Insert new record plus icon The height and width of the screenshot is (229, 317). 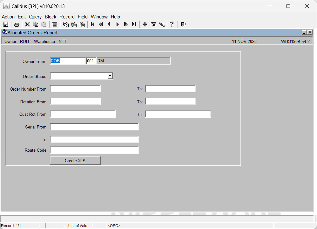tap(145, 24)
